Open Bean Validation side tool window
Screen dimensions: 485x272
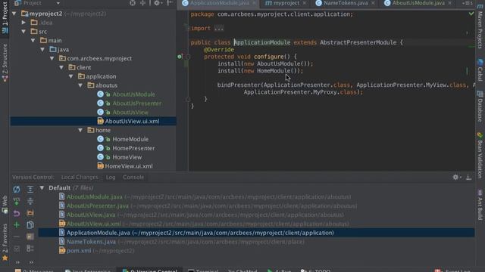[480, 156]
